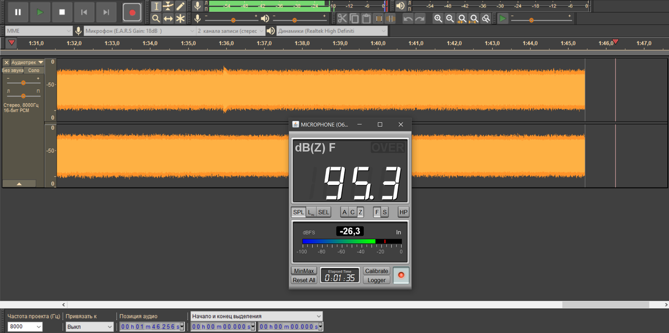Click the Zoom In magnifier

(438, 18)
